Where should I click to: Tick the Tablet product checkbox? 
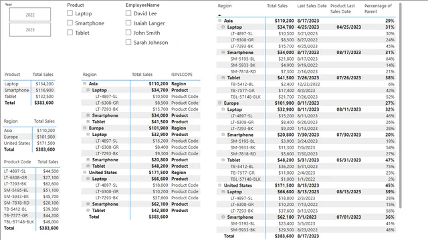70,33
